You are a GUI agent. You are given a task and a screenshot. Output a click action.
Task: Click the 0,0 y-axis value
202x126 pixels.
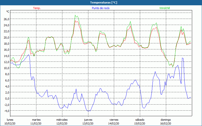coord(7,99)
